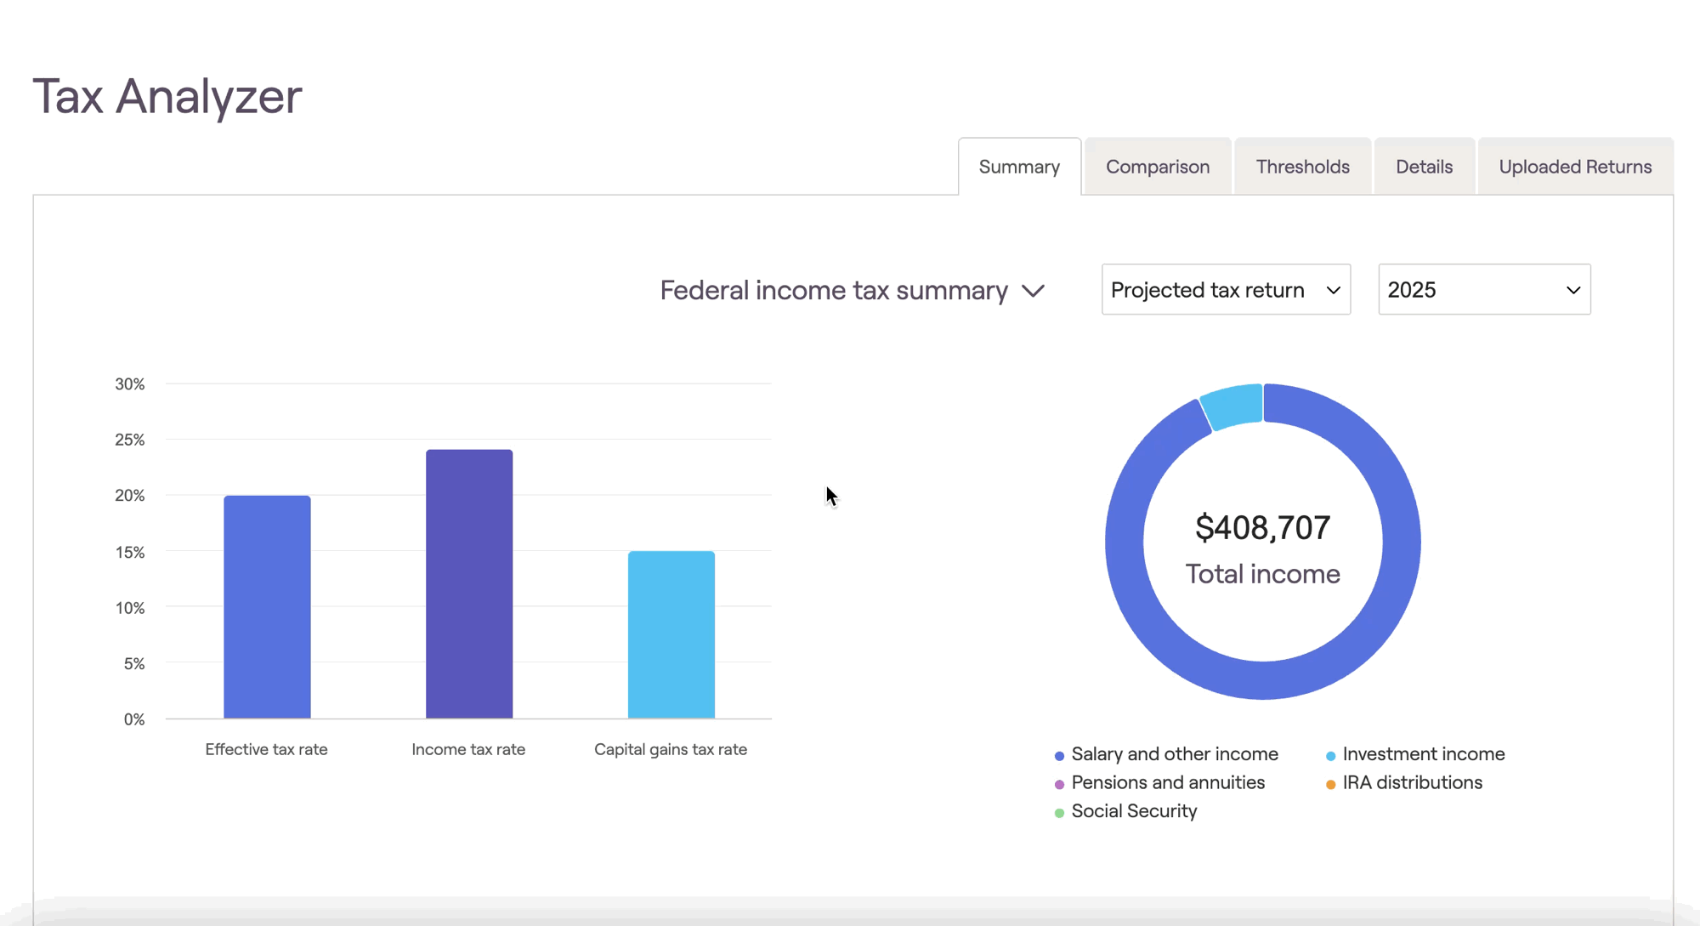Go to the Details tab
The image size is (1700, 926).
pos(1424,167)
